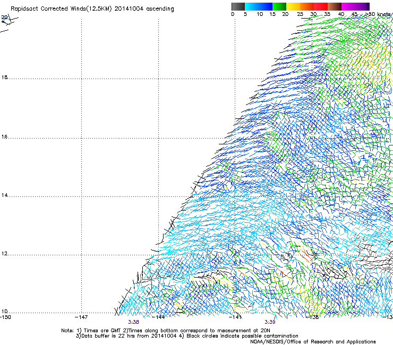The height and width of the screenshot is (345, 393).
Task: Click the cyan-to-blue 5–15 knots legend band
Action: click(259, 6)
